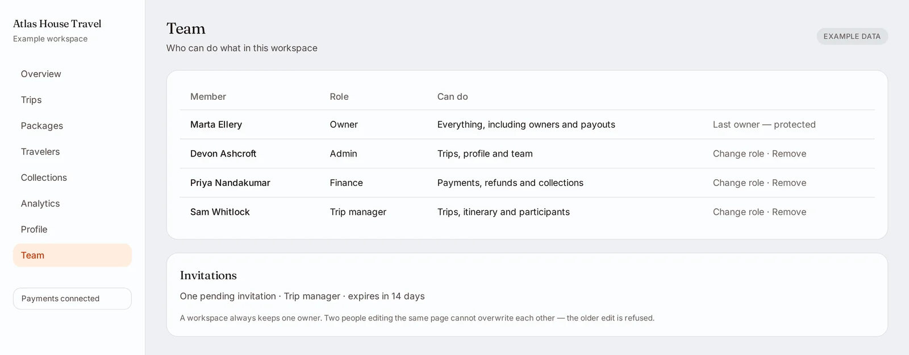Remove Devon Ashcroft from the team
This screenshot has width=909, height=355.
(x=789, y=154)
